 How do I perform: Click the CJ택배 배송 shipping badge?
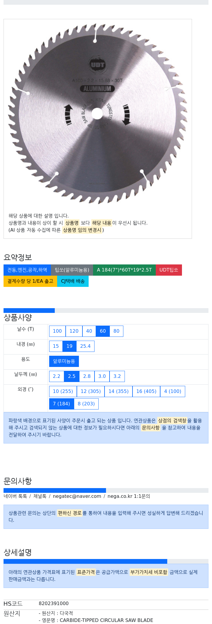click(73, 281)
